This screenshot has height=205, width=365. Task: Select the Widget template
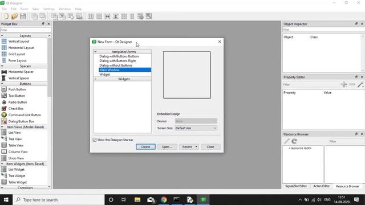tap(104, 75)
